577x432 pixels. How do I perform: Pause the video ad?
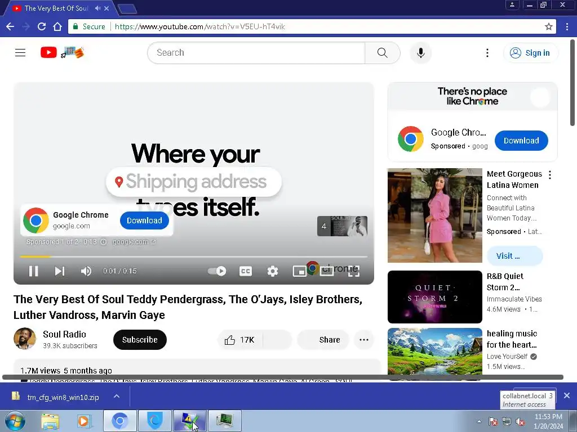tap(33, 271)
